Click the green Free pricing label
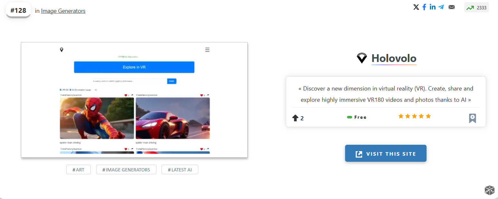The image size is (498, 199). point(357,117)
